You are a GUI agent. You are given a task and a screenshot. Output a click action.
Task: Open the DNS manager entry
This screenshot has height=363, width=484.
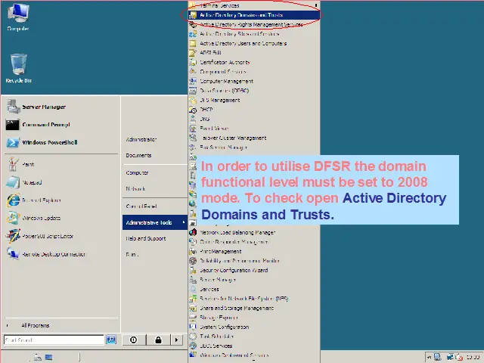coord(254,119)
